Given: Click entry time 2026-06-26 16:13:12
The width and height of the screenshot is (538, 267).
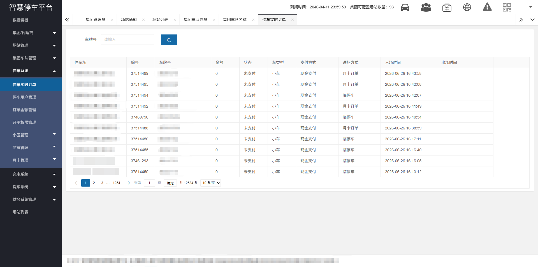Looking at the screenshot, I should pyautogui.click(x=403, y=172).
